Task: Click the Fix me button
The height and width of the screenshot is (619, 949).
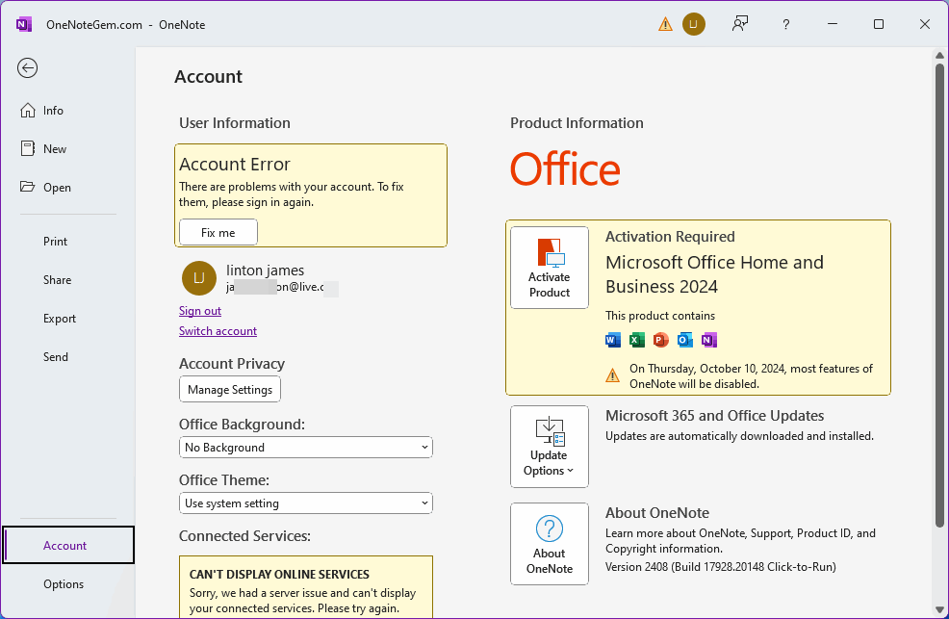Action: pyautogui.click(x=218, y=232)
